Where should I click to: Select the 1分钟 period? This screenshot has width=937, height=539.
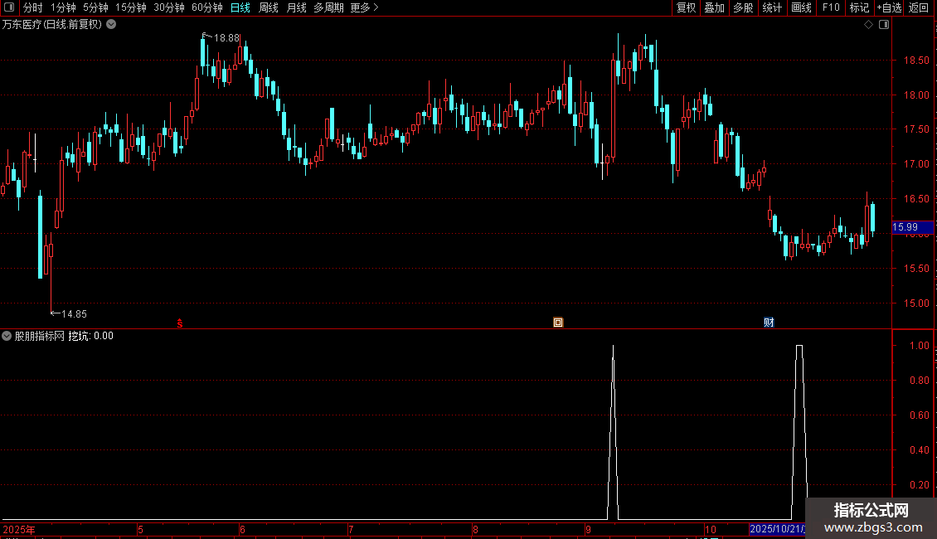coord(63,7)
